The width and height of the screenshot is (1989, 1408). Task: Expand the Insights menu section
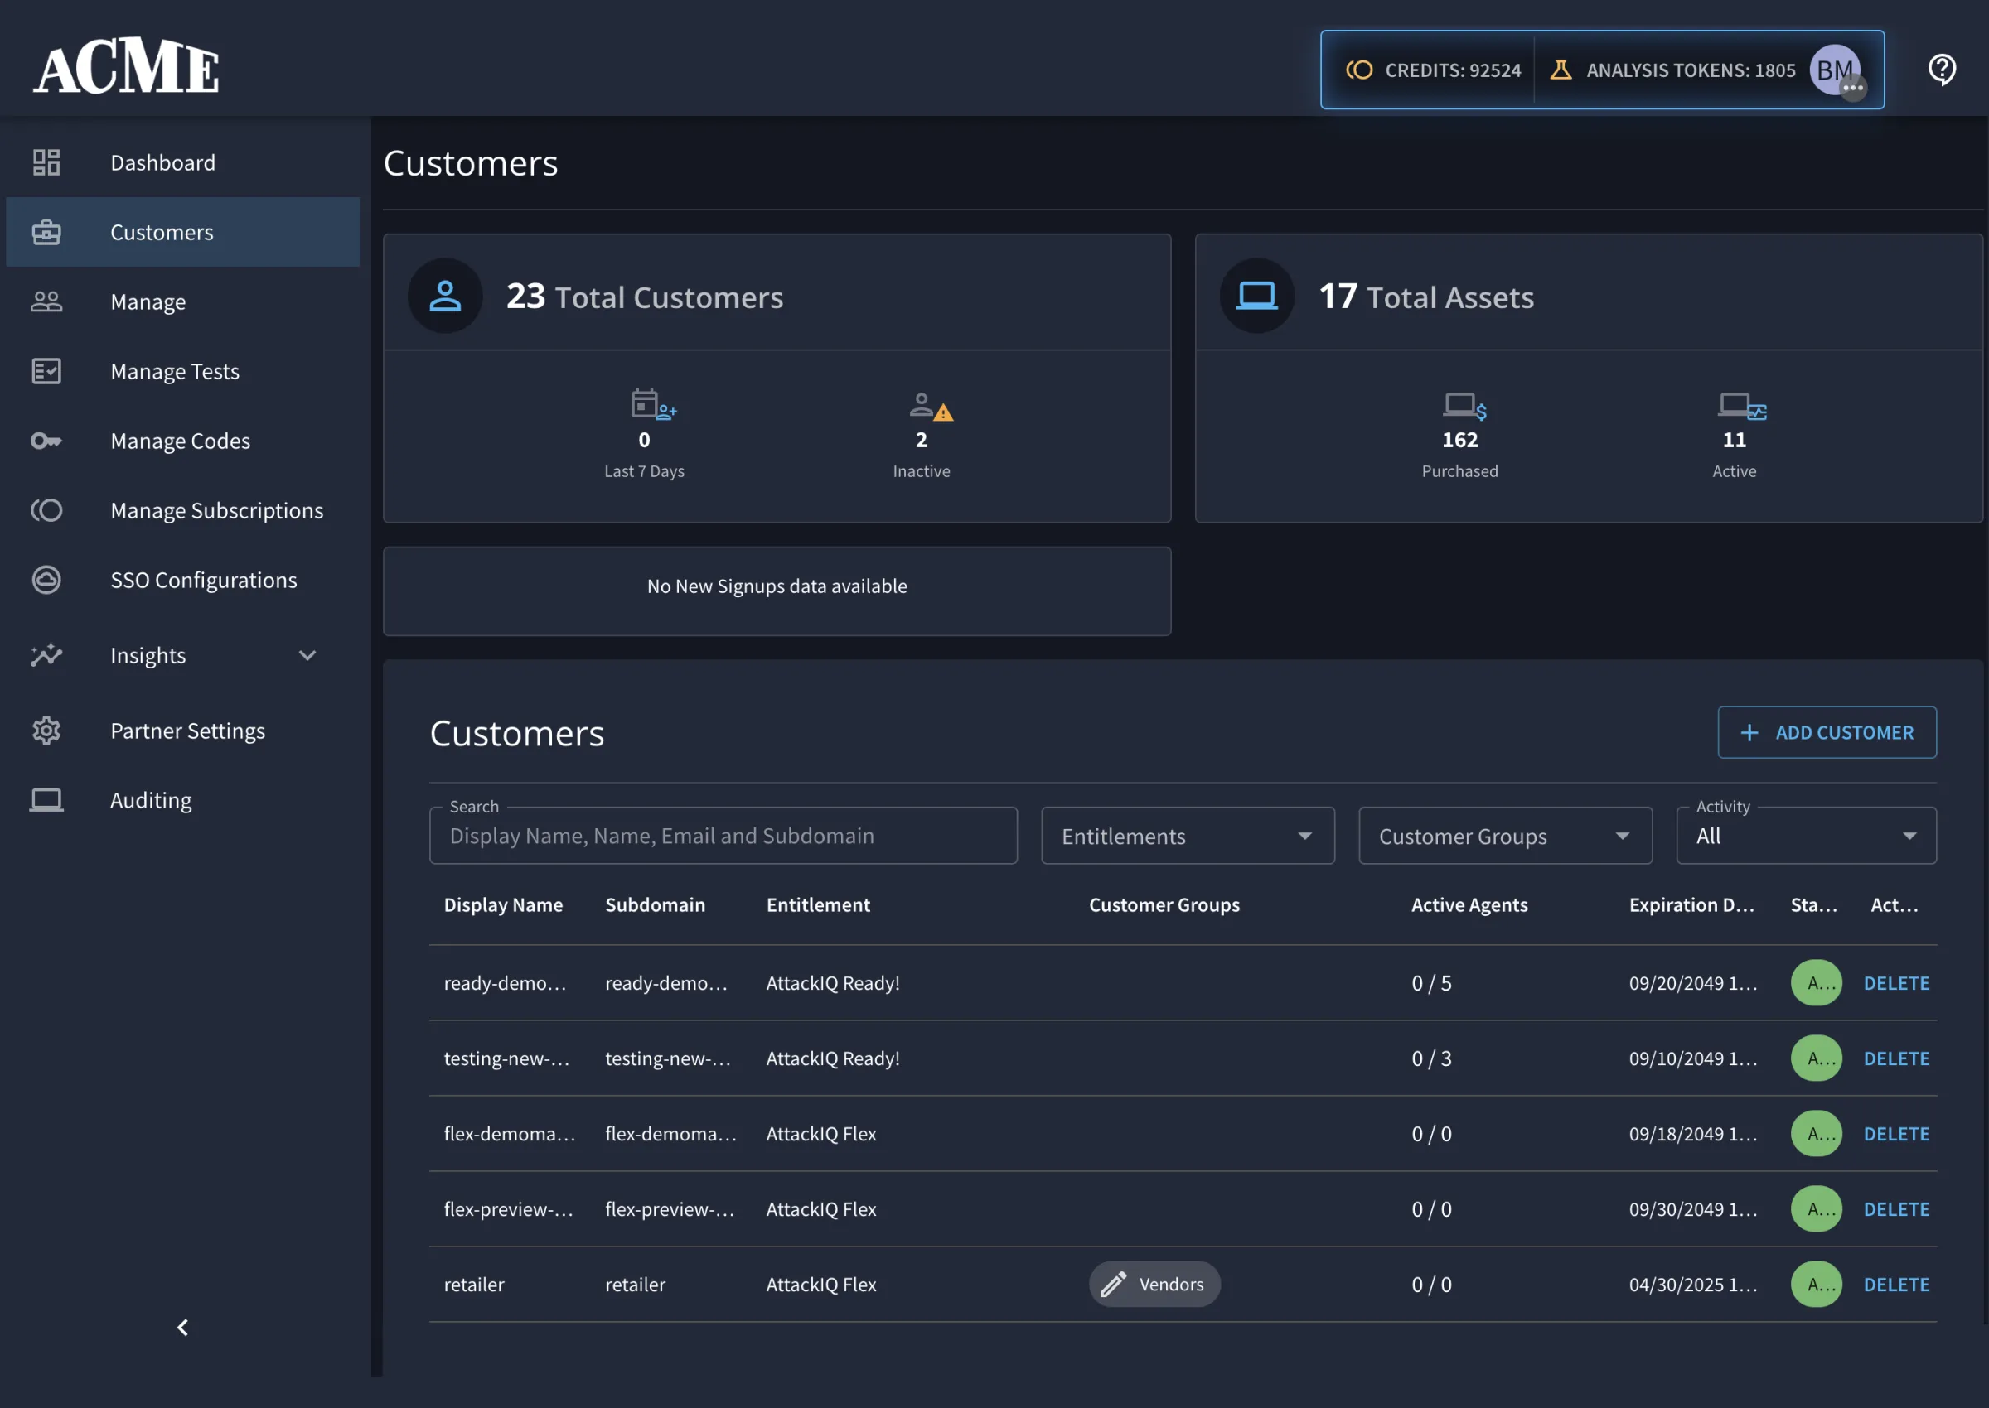pyautogui.click(x=307, y=655)
